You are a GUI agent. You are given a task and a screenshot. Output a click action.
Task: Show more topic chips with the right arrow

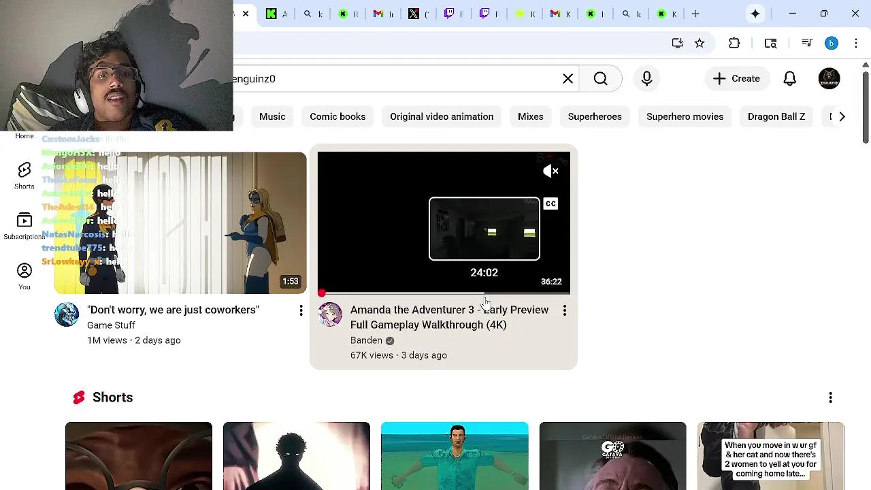point(842,116)
